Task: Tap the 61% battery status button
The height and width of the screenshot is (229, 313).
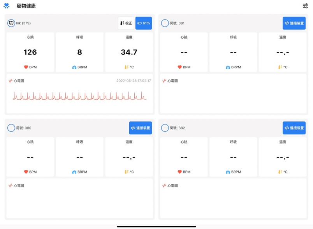Action: click(144, 23)
